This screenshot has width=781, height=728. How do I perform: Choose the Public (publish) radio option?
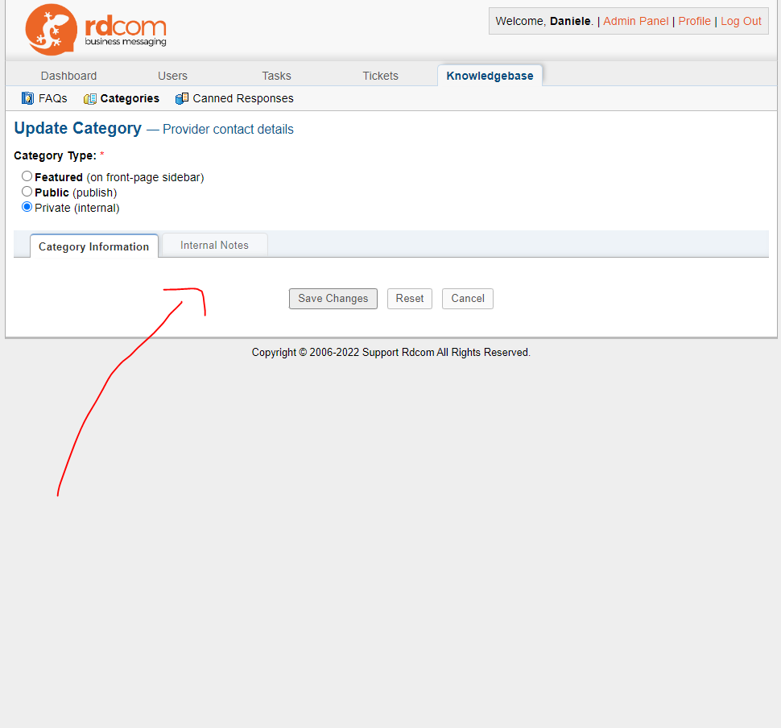[x=27, y=192]
